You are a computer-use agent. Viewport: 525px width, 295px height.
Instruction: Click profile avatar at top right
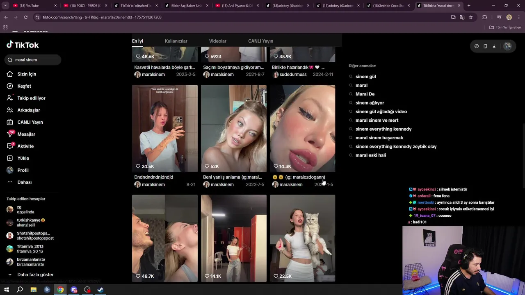[507, 46]
